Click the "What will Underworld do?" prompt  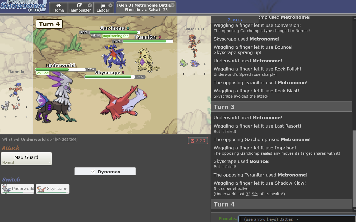pos(28,139)
